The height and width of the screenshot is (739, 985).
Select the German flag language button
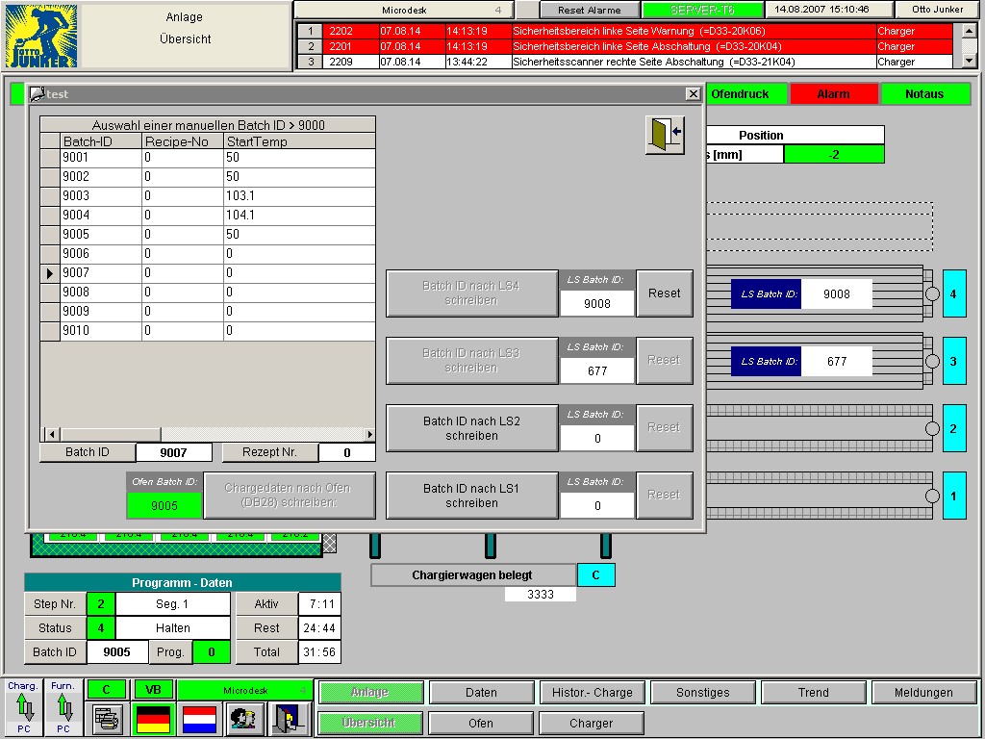[153, 719]
